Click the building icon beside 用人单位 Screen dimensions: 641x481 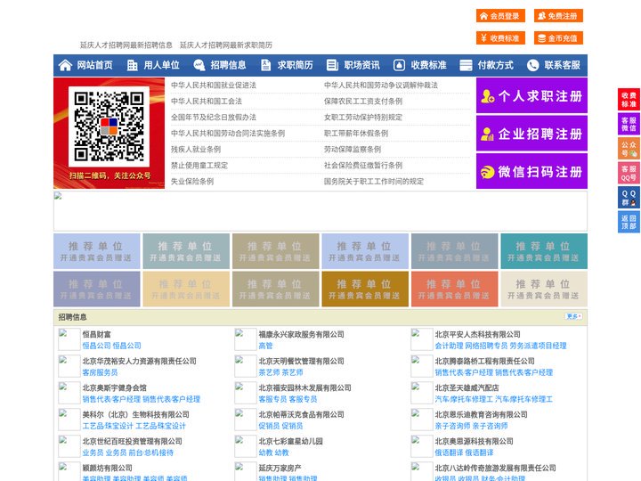pos(132,65)
